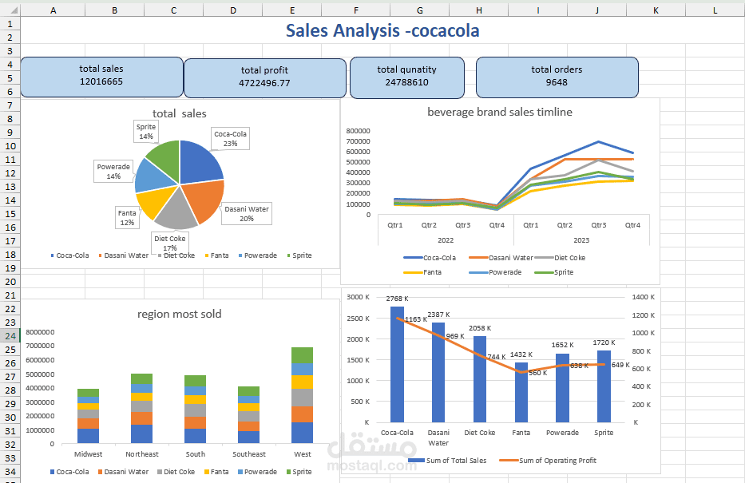Click the Diet Coke bar labeled 2058 K
Image resolution: width=745 pixels, height=483 pixels.
tap(480, 379)
